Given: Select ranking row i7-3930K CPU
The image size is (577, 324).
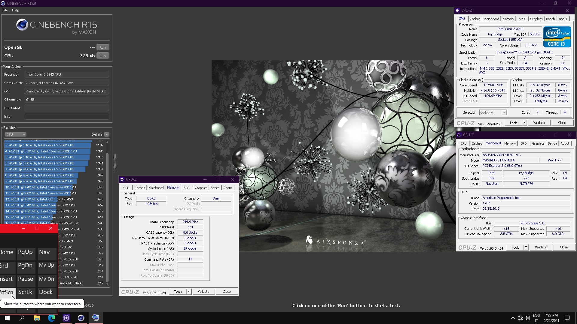Looking at the screenshot, I should coord(54,151).
